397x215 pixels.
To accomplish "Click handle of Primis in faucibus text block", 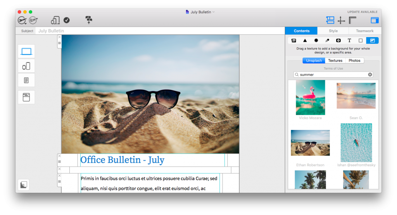I will (59, 181).
